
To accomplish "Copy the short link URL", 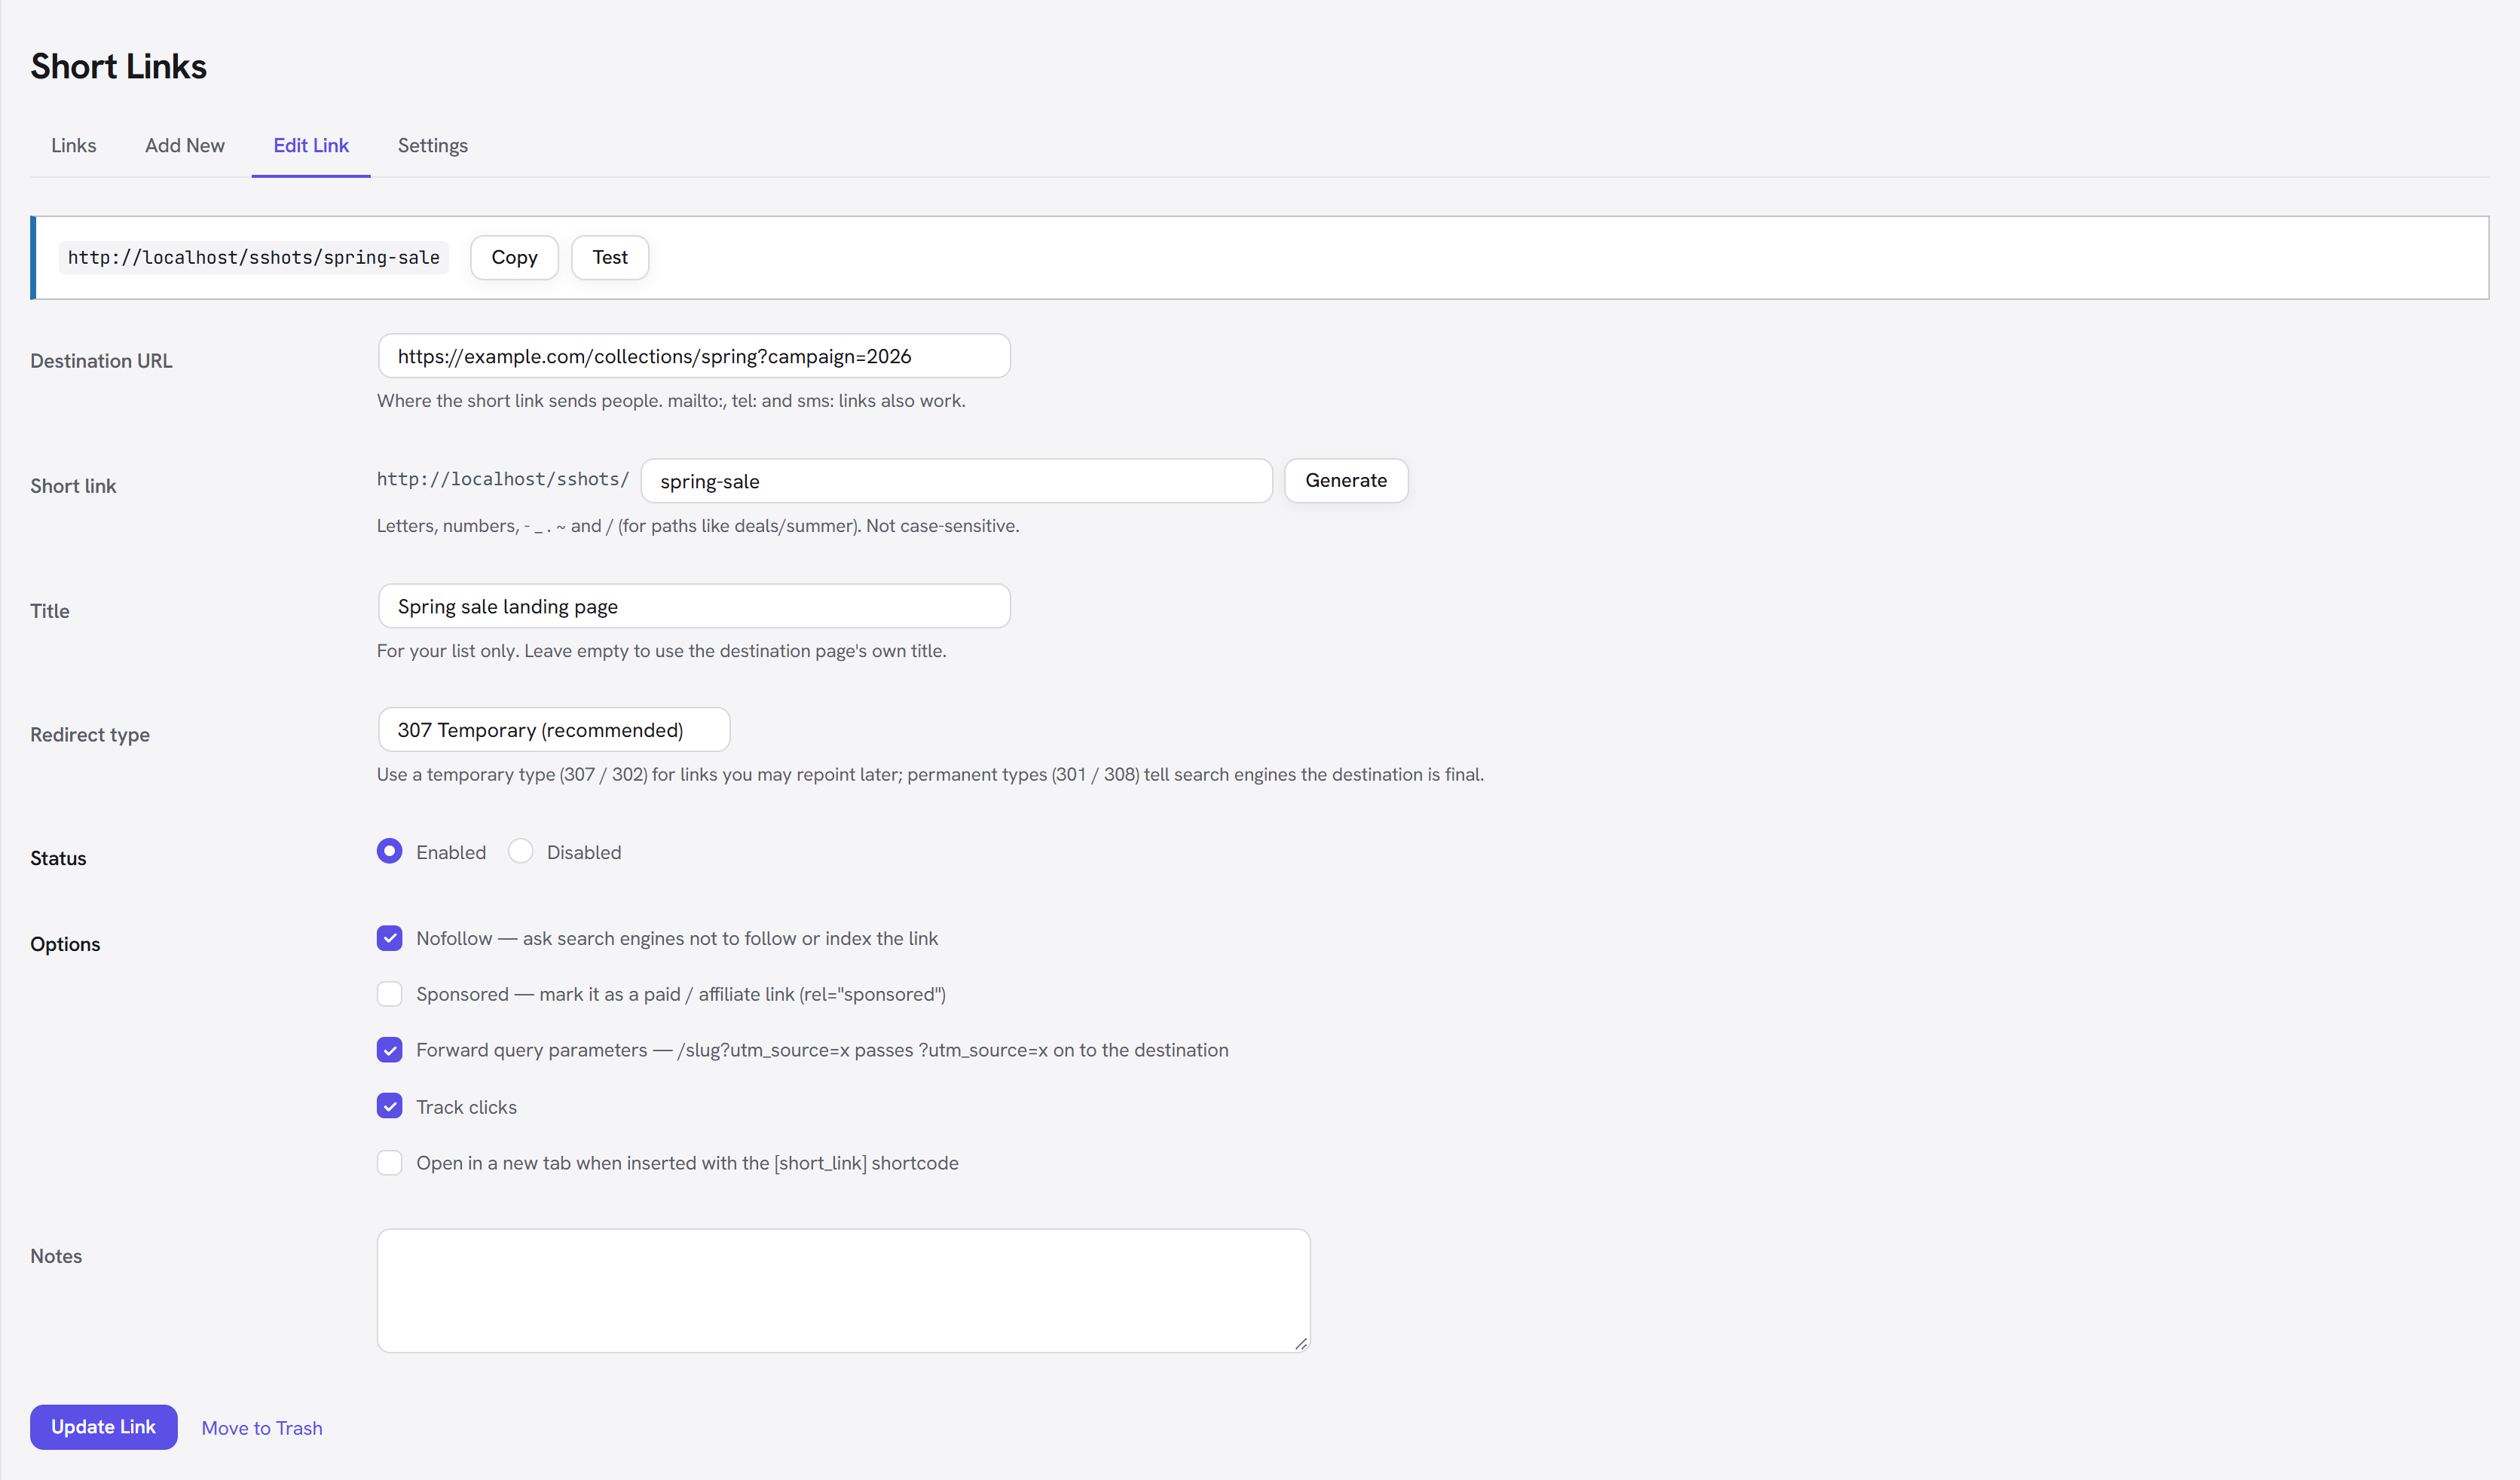I will tap(514, 257).
